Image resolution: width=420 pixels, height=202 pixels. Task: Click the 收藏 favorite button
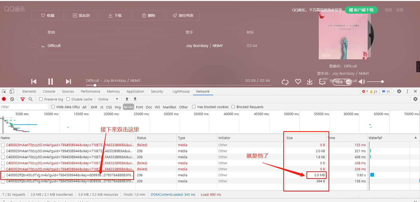click(48, 15)
